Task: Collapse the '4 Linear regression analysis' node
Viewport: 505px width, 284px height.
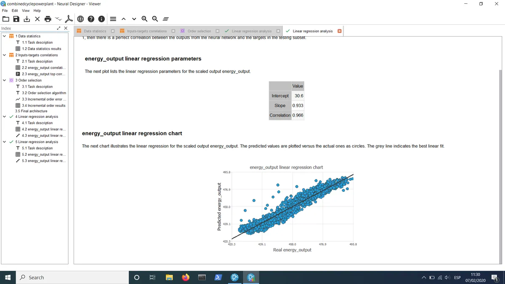Action: [x=4, y=117]
